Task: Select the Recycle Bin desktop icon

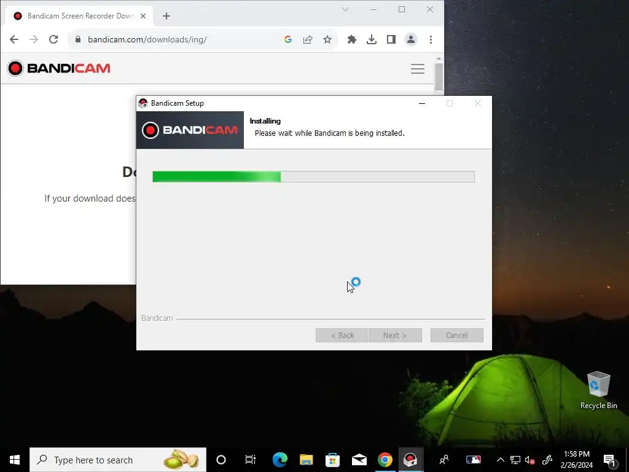Action: (x=598, y=390)
